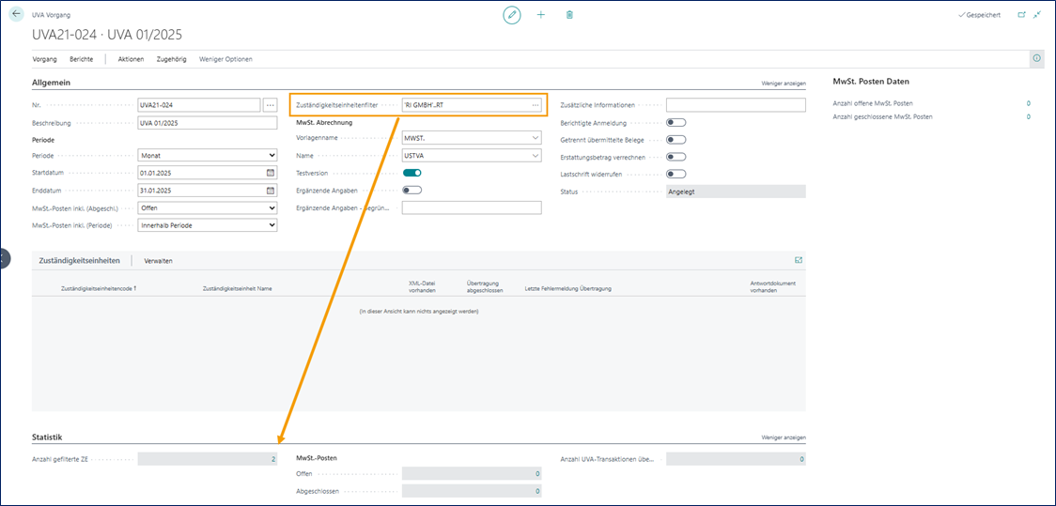
Task: Click Weniger Optionen in action bar
Action: [x=225, y=59]
